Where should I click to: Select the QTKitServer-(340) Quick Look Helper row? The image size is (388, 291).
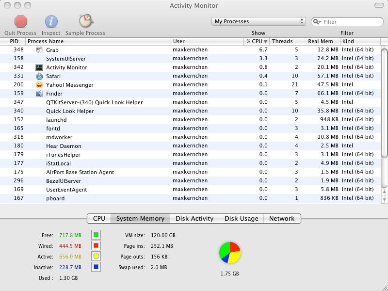click(190, 102)
